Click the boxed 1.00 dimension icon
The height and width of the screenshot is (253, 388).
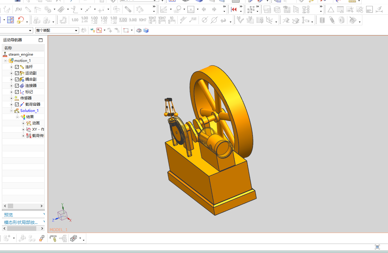click(123, 20)
